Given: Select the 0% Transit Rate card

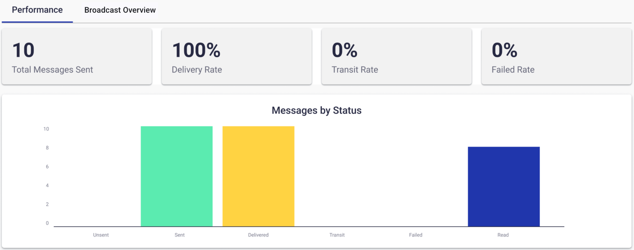Looking at the screenshot, I should tap(397, 56).
